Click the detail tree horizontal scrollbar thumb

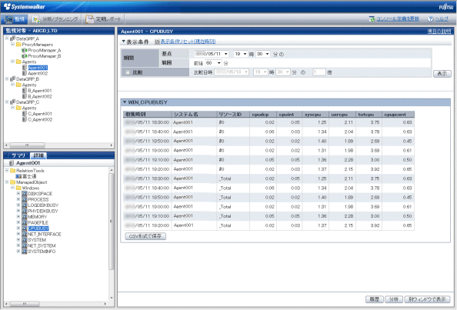tap(25, 304)
